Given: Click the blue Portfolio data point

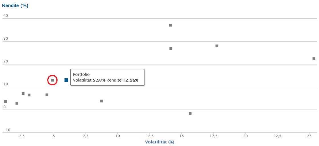Looking at the screenshot, I should pyautogui.click(x=66, y=80).
